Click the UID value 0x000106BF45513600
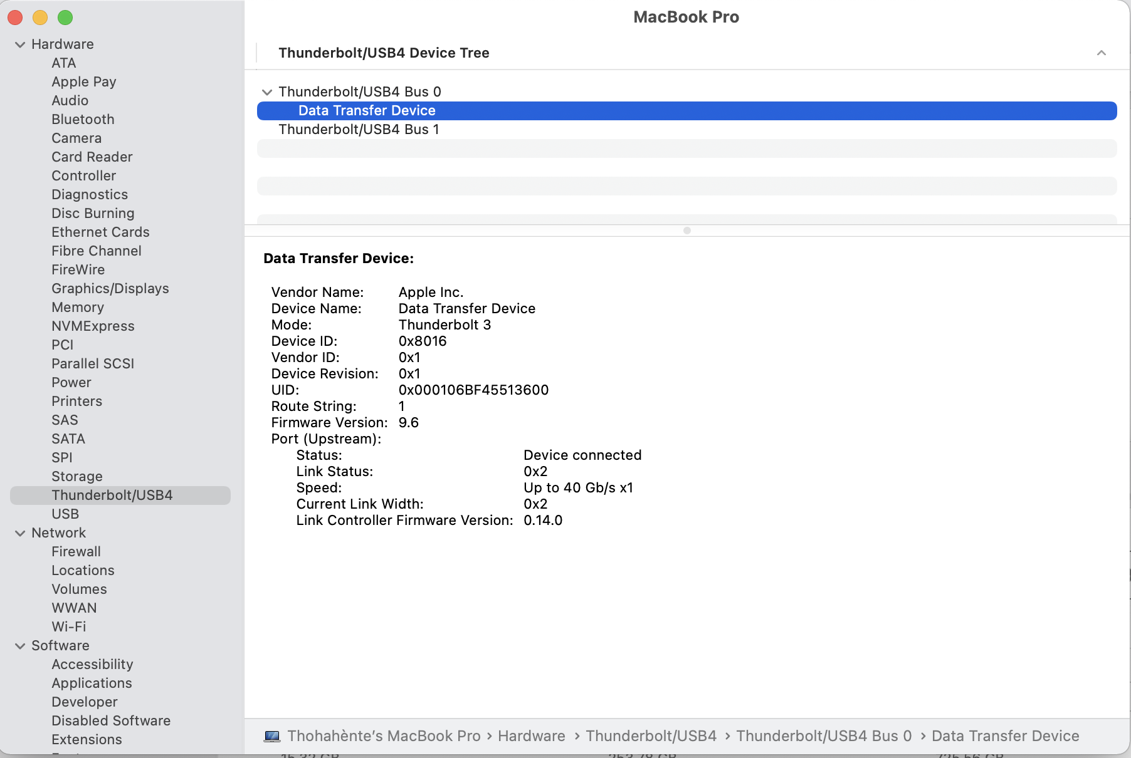This screenshot has width=1131, height=758. 474,390
